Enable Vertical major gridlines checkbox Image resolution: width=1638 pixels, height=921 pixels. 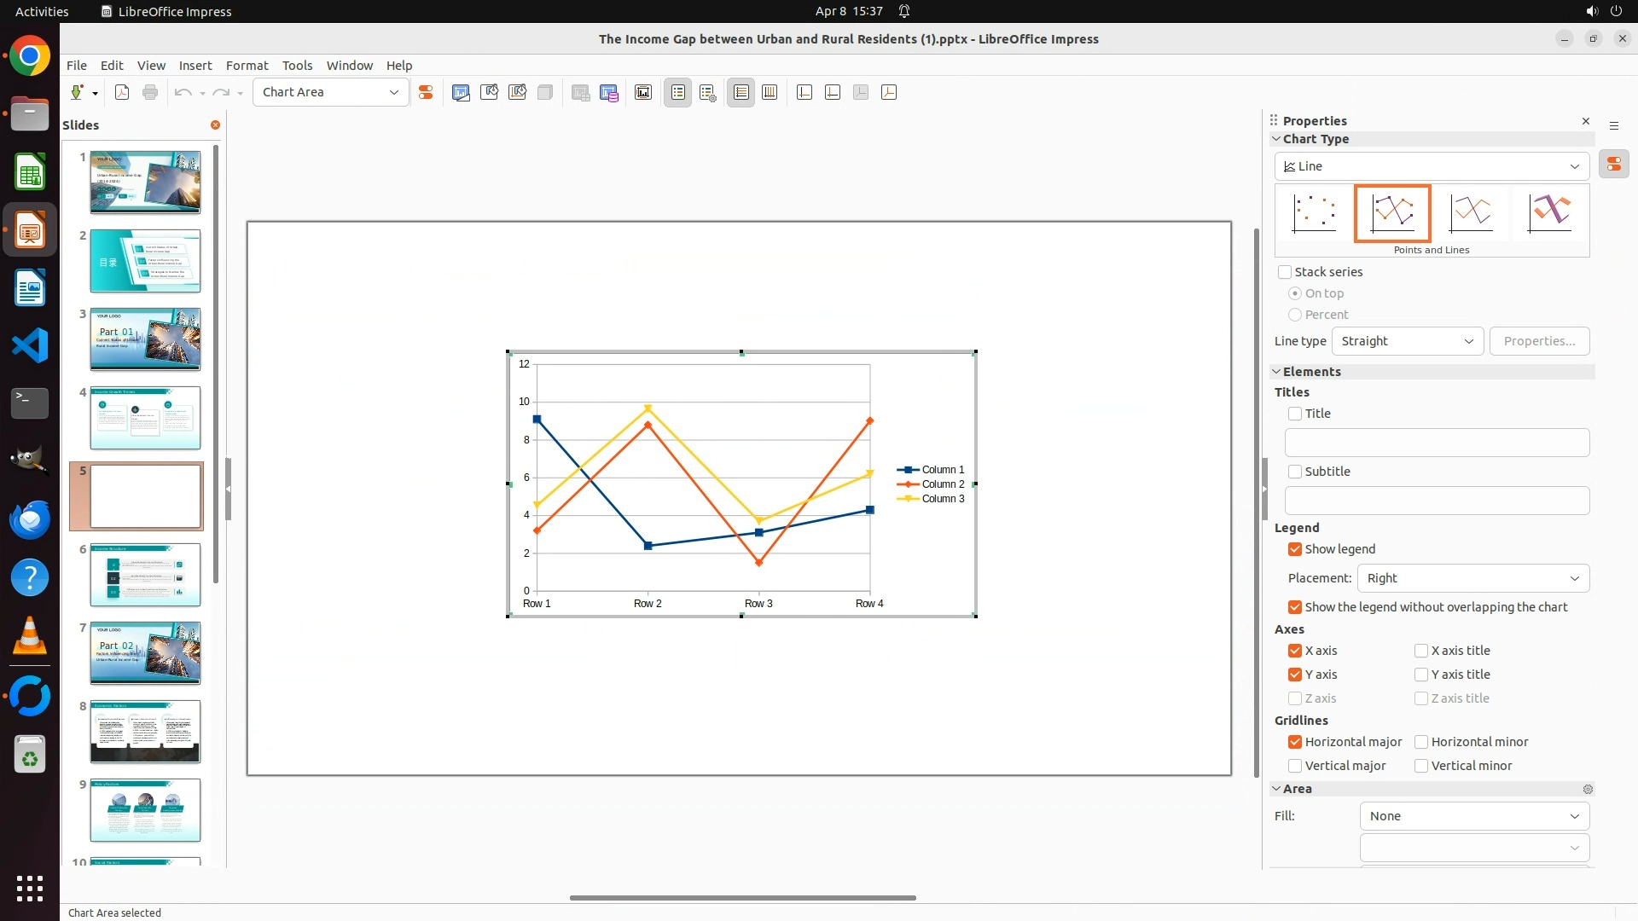pos(1295,766)
